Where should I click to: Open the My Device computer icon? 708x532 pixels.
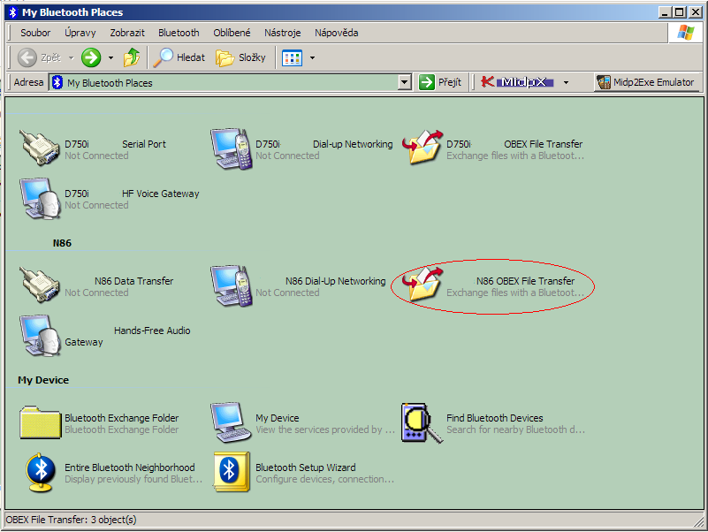[231, 422]
